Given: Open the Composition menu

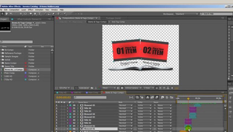Looking at the screenshot, I should [14, 10].
